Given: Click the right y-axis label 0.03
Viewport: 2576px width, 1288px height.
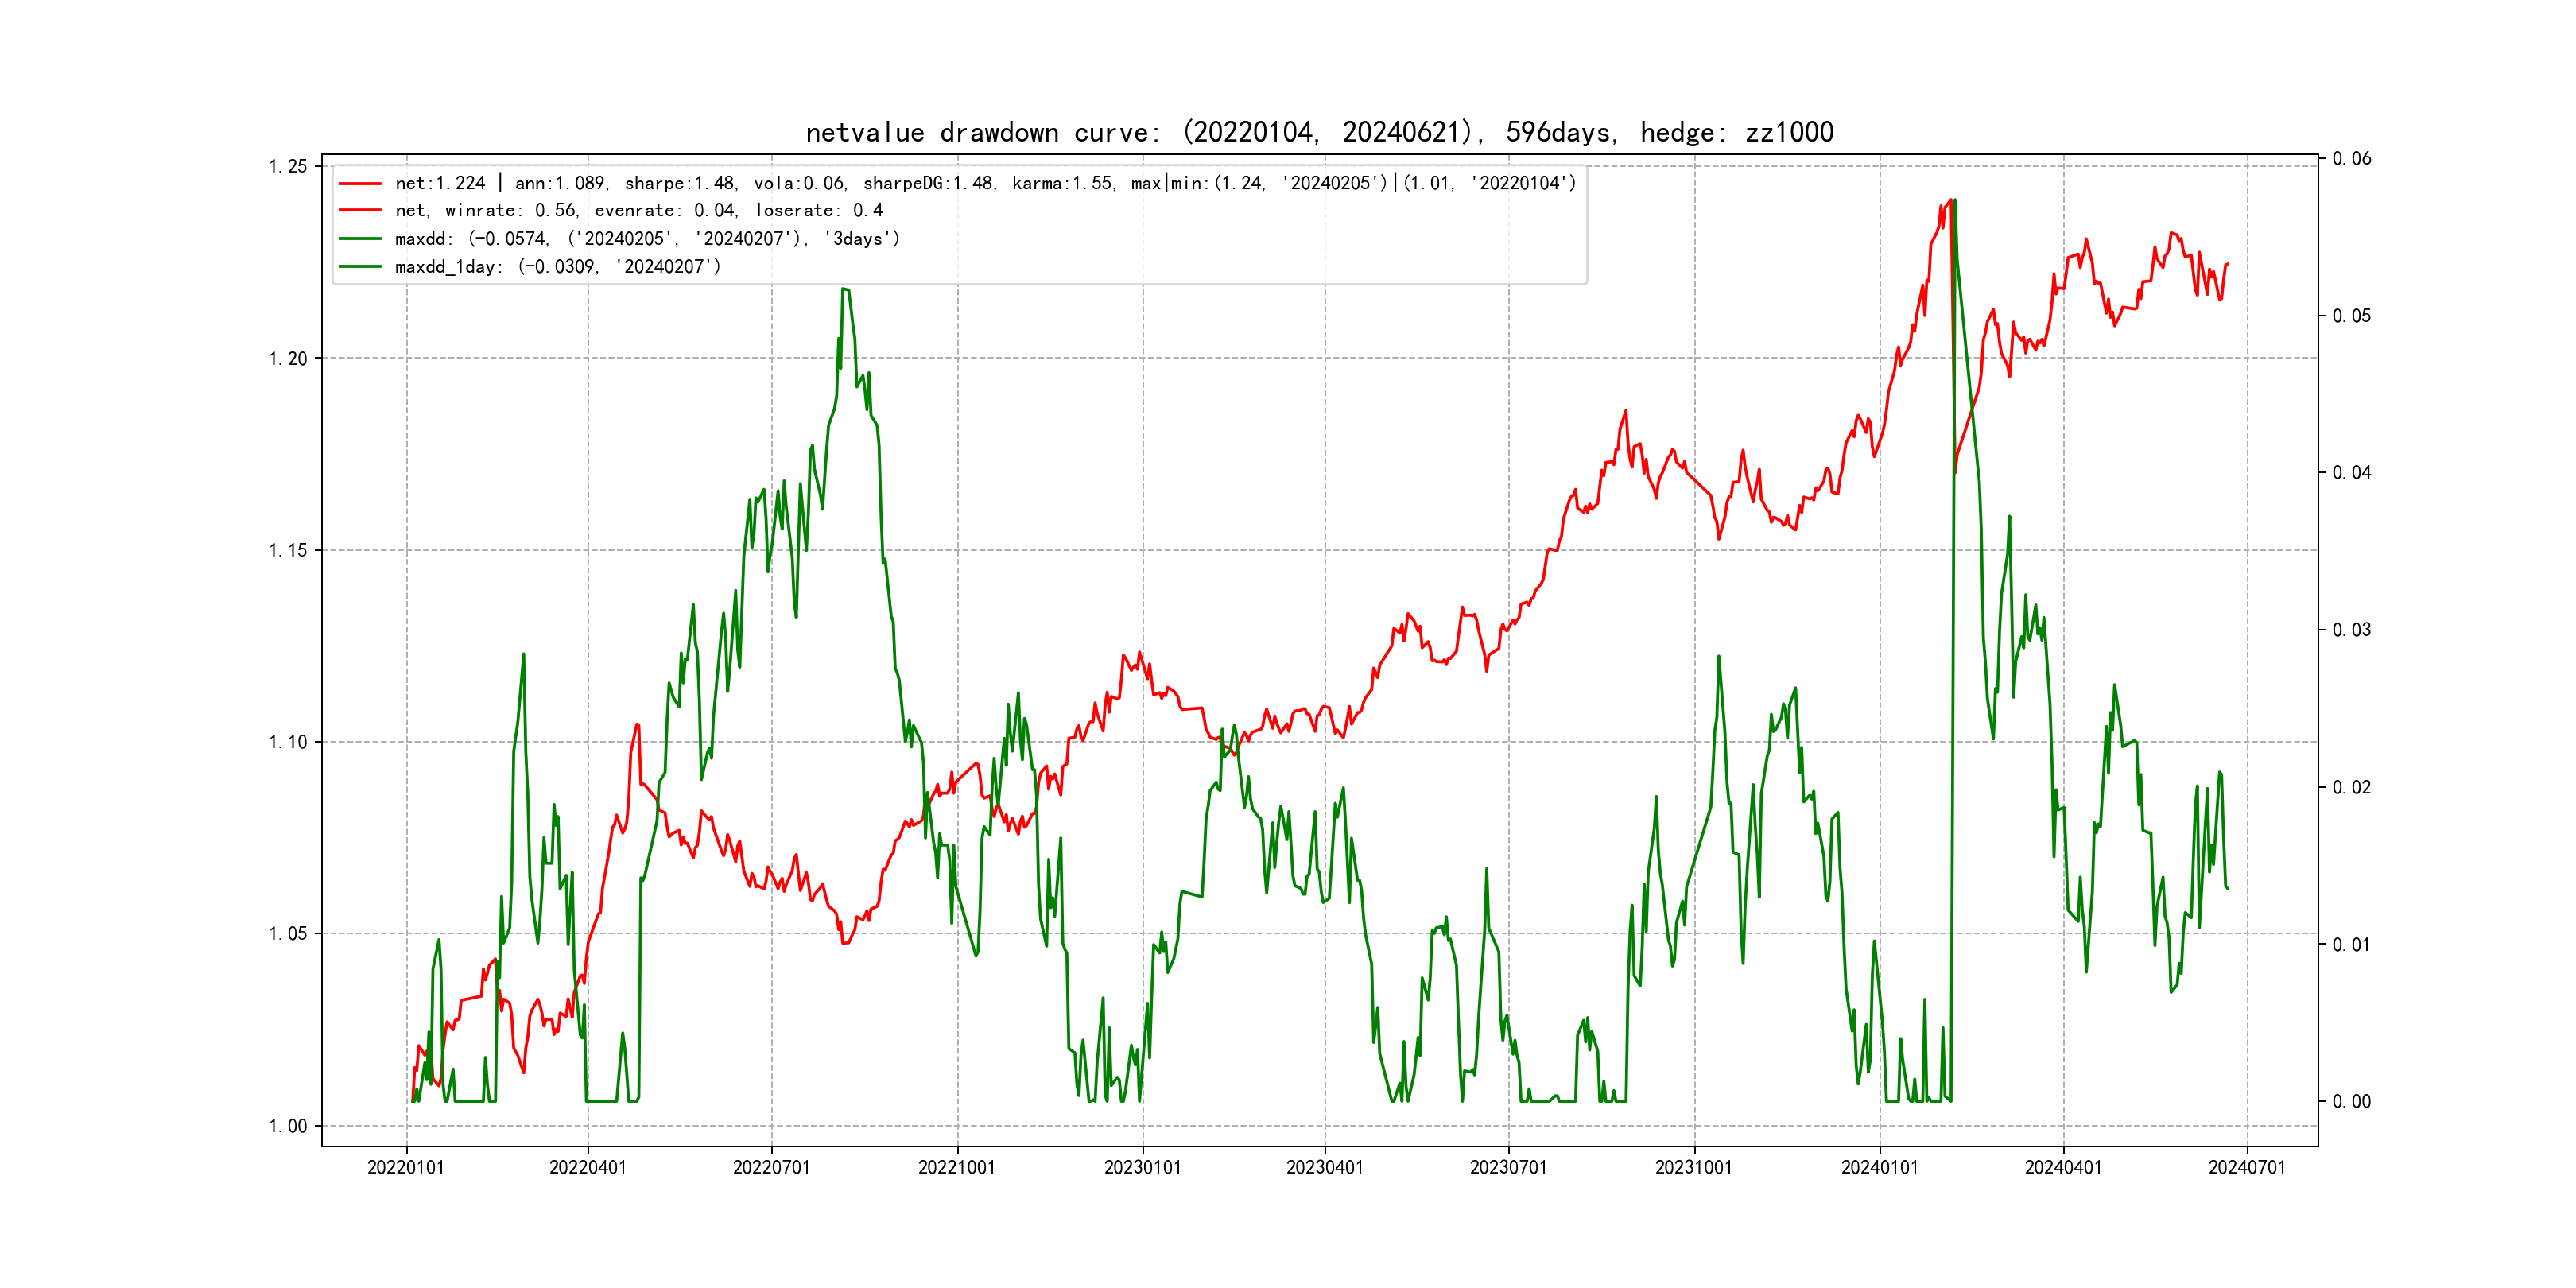Looking at the screenshot, I should click(2351, 630).
